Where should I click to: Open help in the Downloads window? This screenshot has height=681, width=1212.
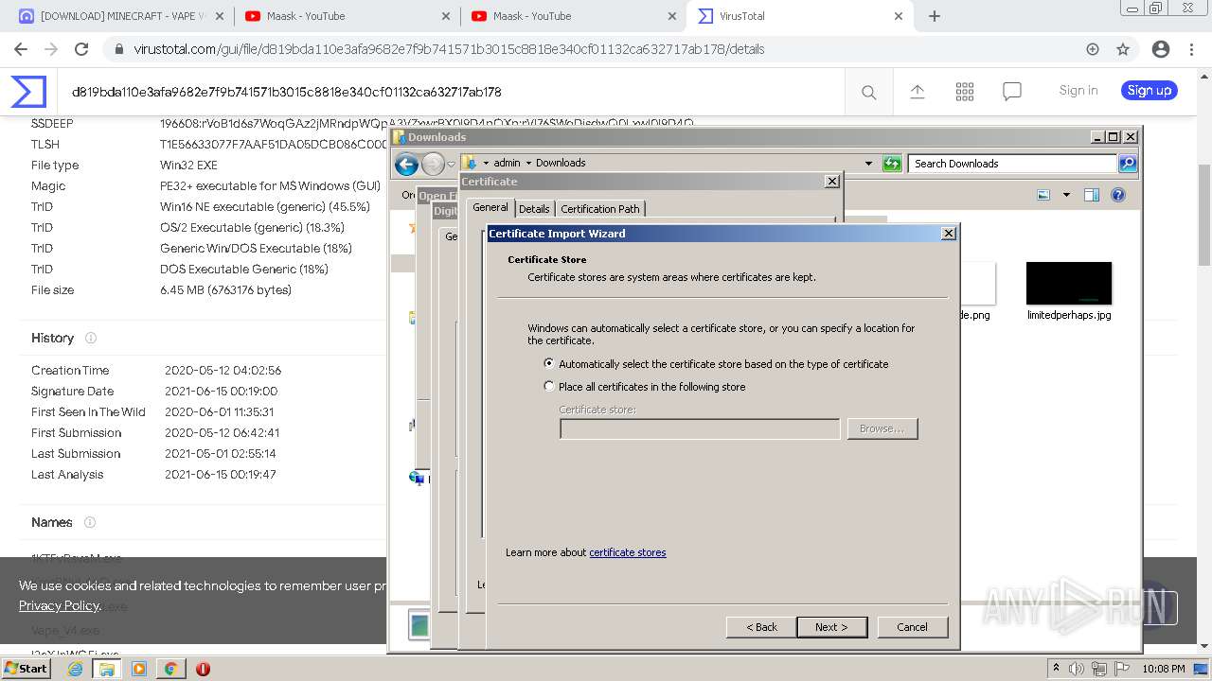[1118, 195]
